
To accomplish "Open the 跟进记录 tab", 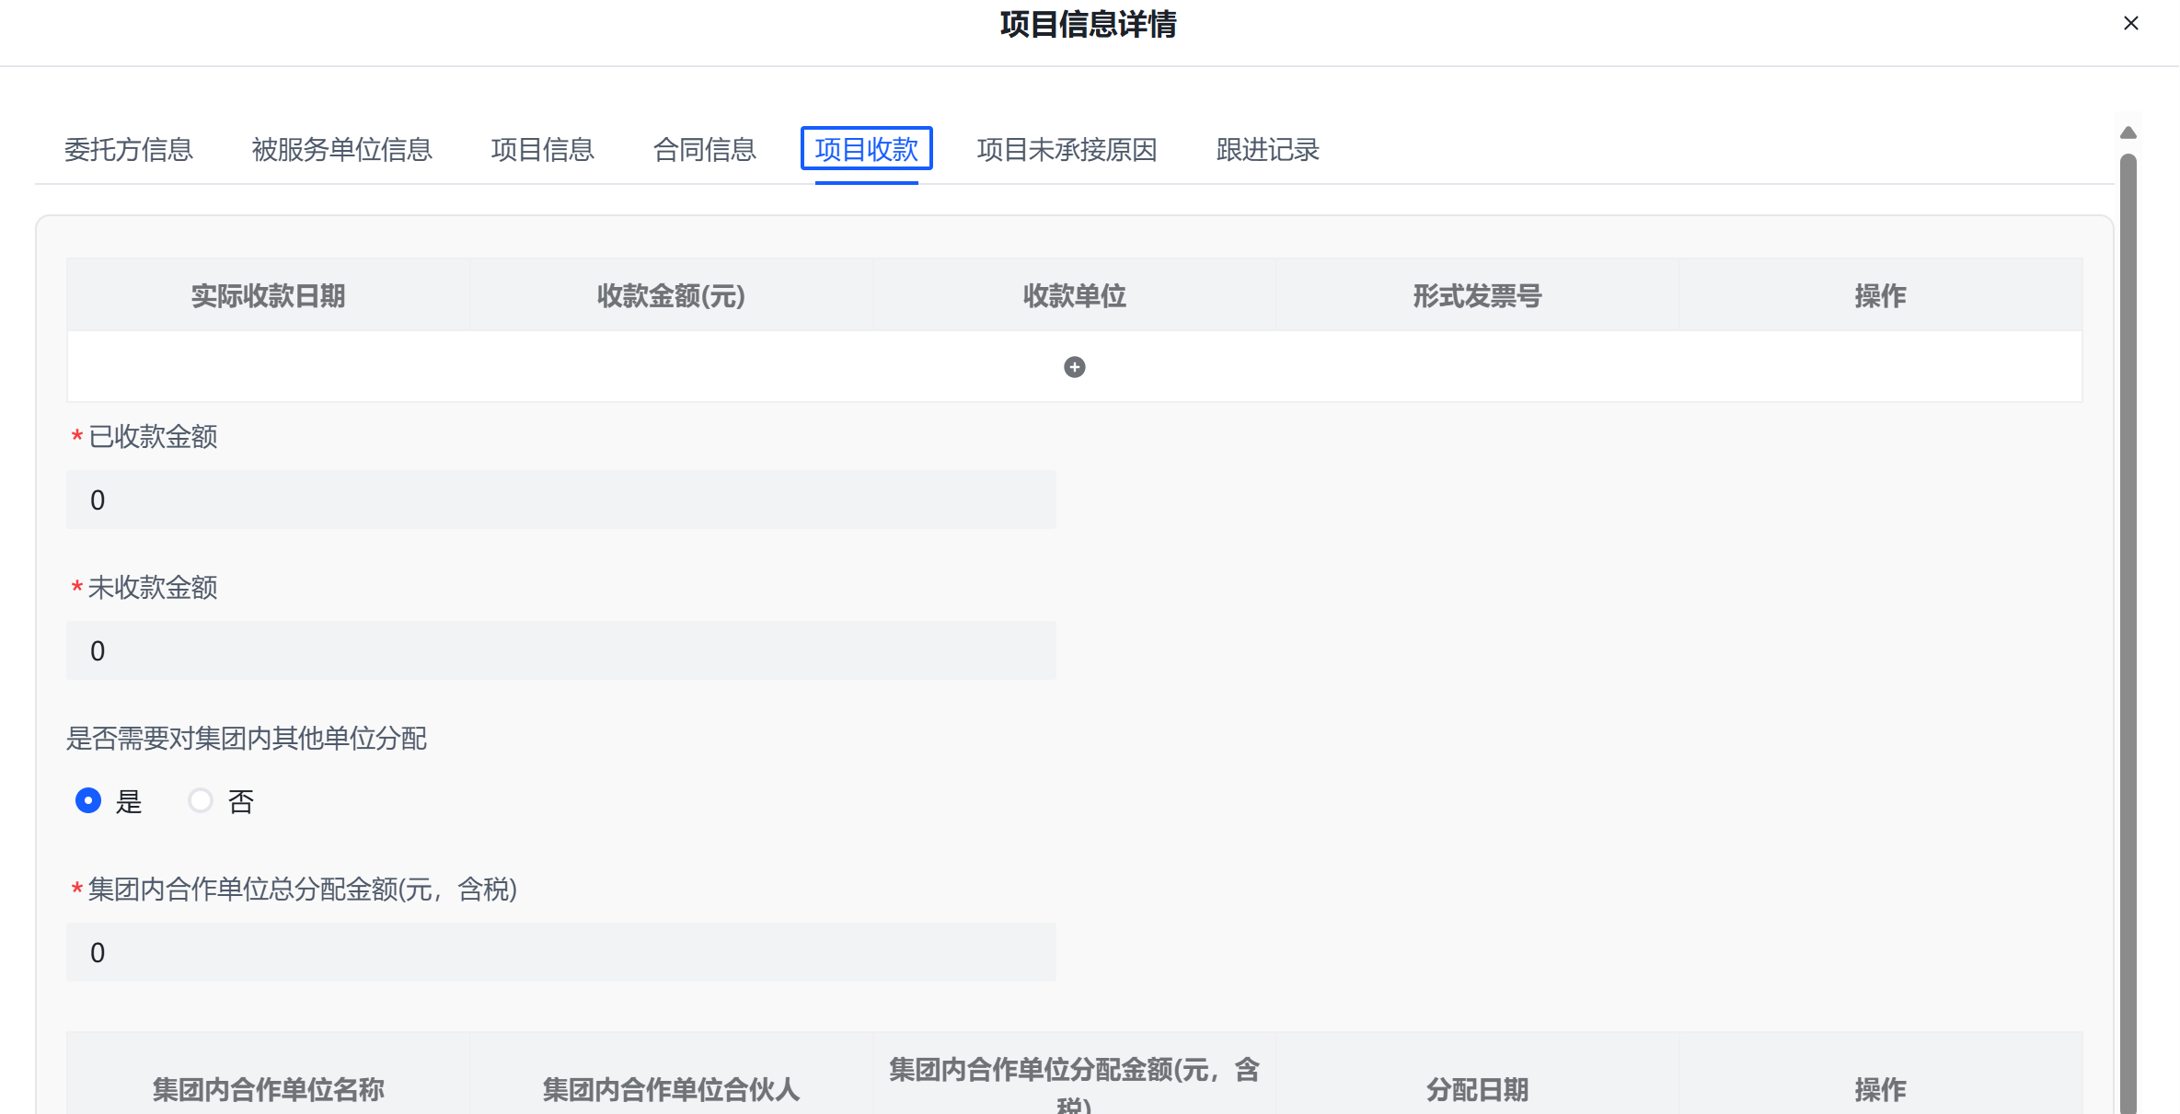I will click(x=1267, y=149).
